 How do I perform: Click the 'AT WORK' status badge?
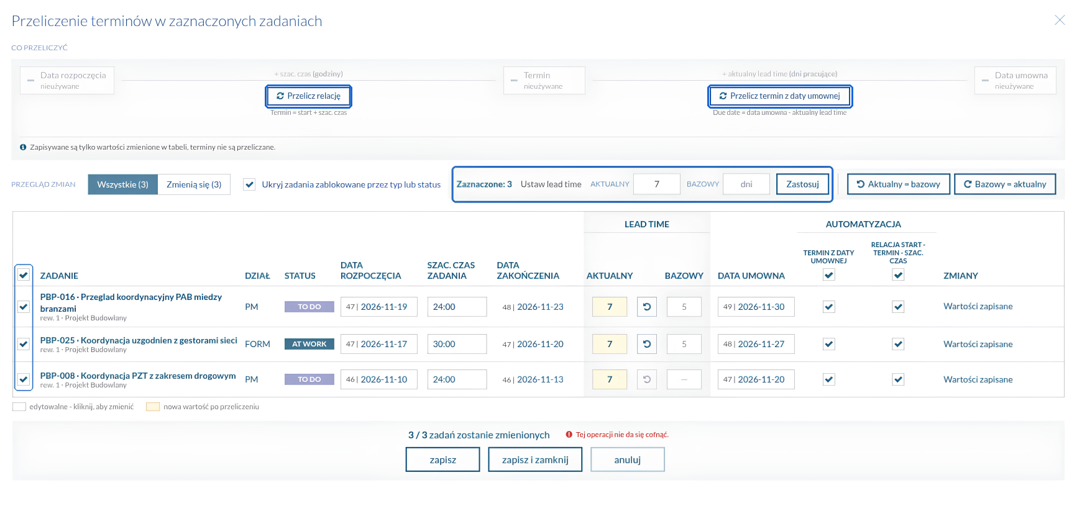click(309, 344)
